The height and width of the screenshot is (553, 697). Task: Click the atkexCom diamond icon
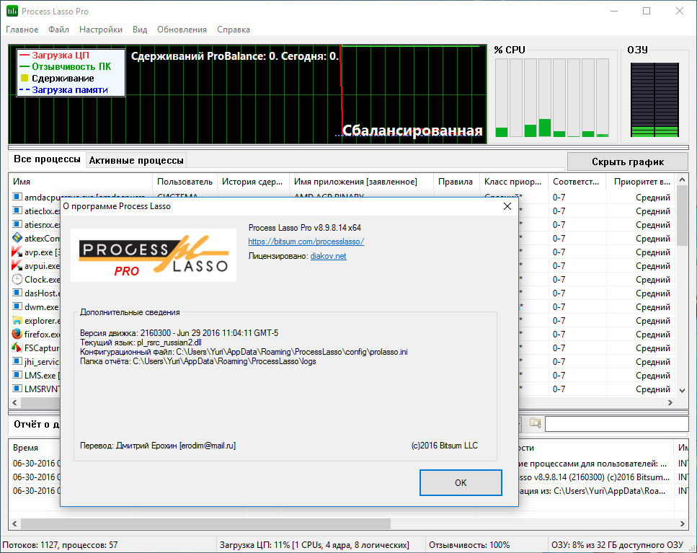coord(17,238)
